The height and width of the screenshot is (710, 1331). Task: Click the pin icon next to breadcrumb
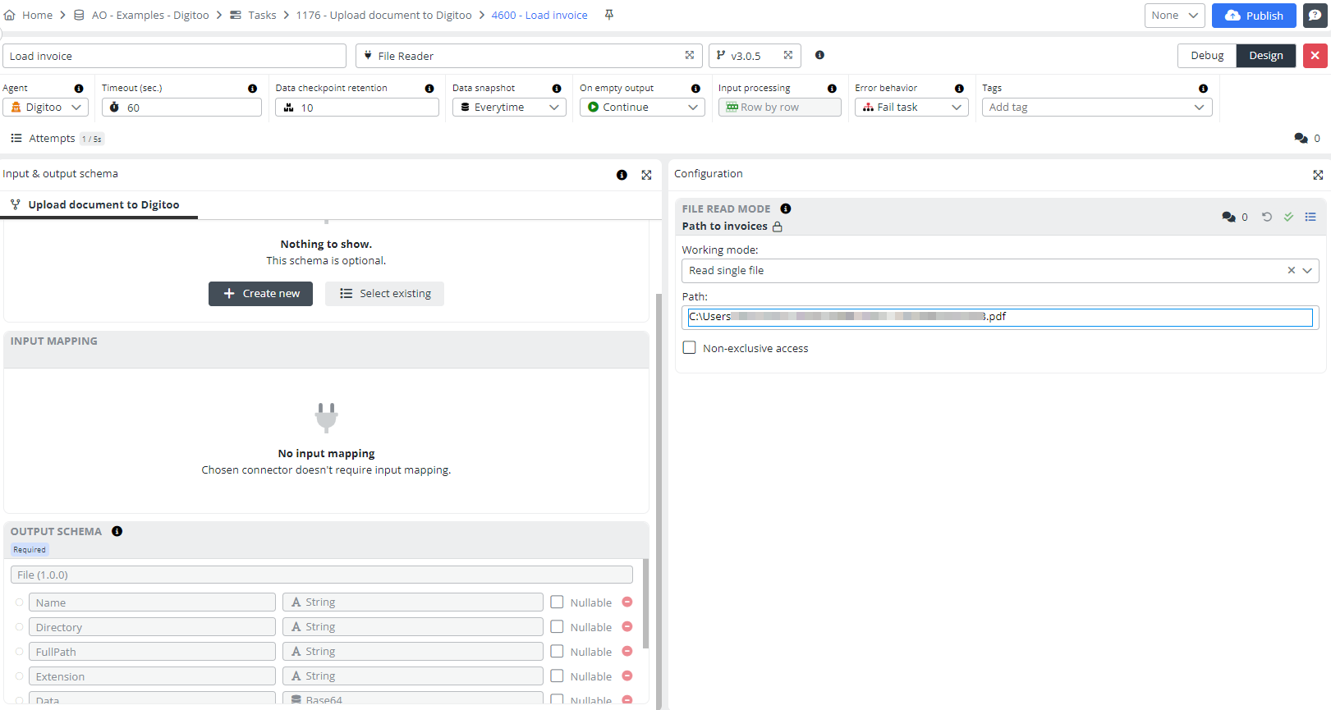608,15
